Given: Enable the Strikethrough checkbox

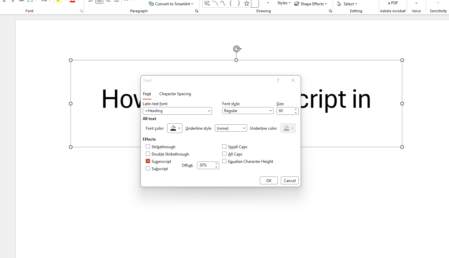Looking at the screenshot, I should (x=148, y=147).
